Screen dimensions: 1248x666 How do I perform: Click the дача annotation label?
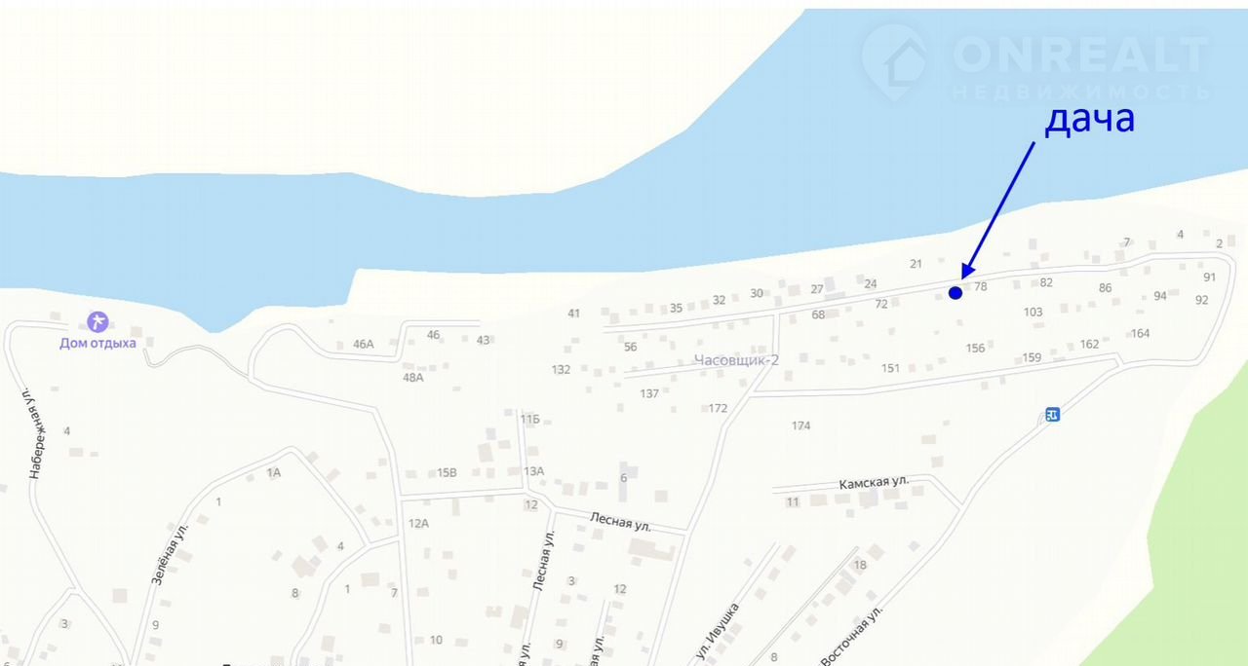[1089, 120]
